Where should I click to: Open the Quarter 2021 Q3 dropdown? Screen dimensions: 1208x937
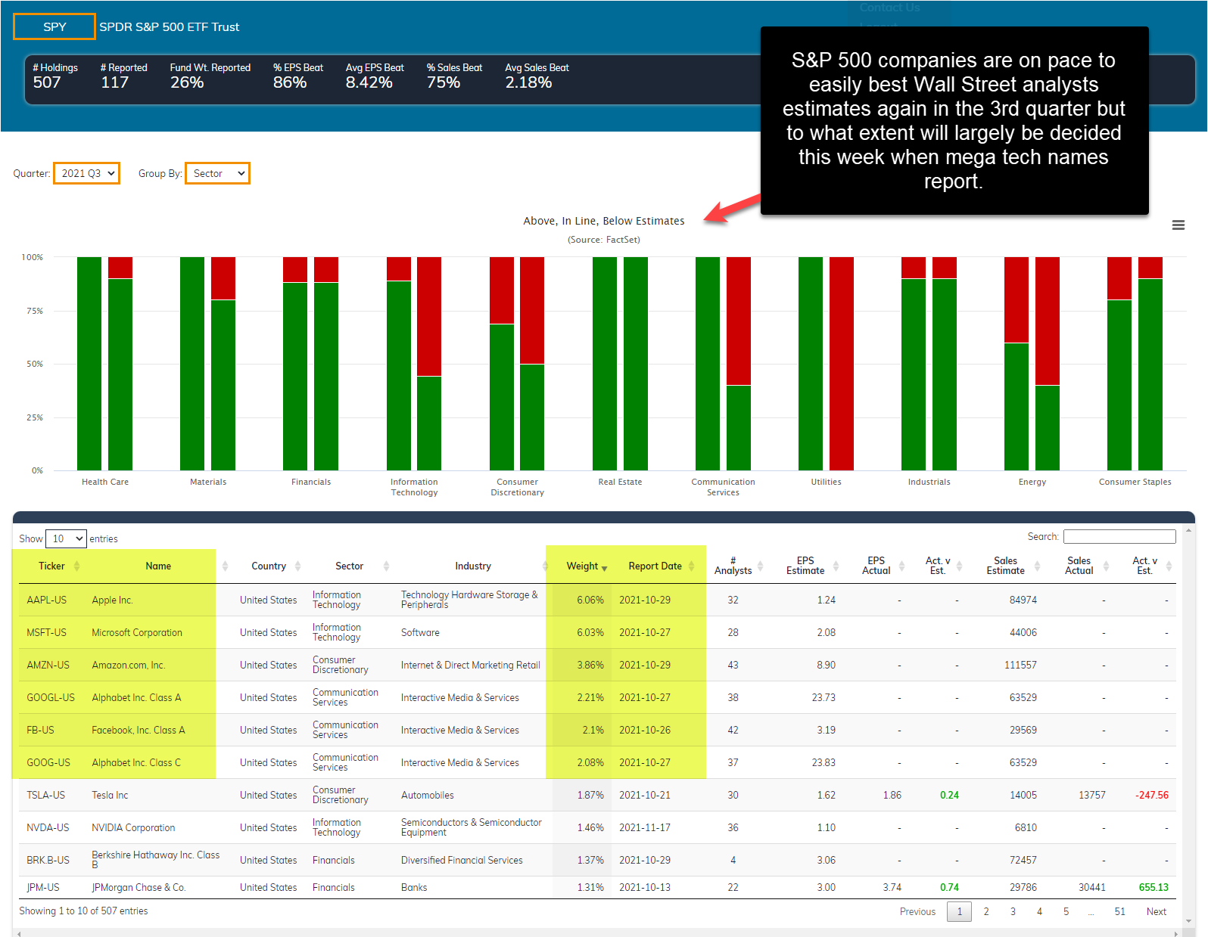[x=86, y=173]
